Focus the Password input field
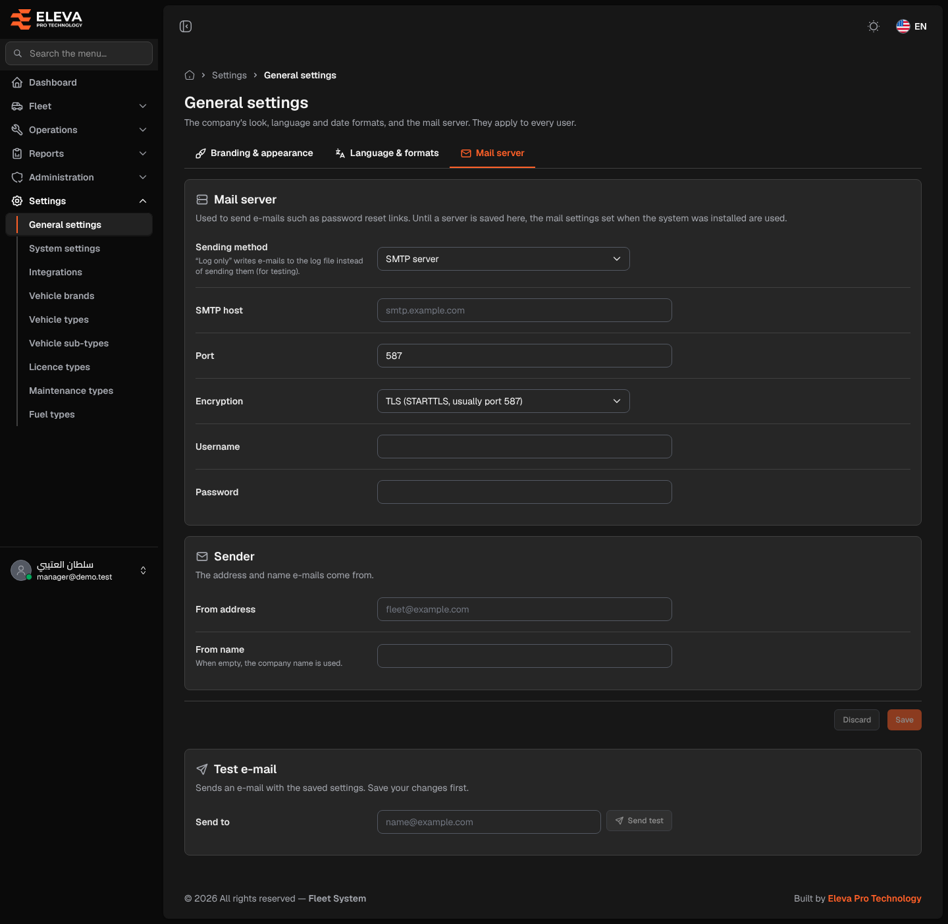This screenshot has width=948, height=924. tap(525, 492)
